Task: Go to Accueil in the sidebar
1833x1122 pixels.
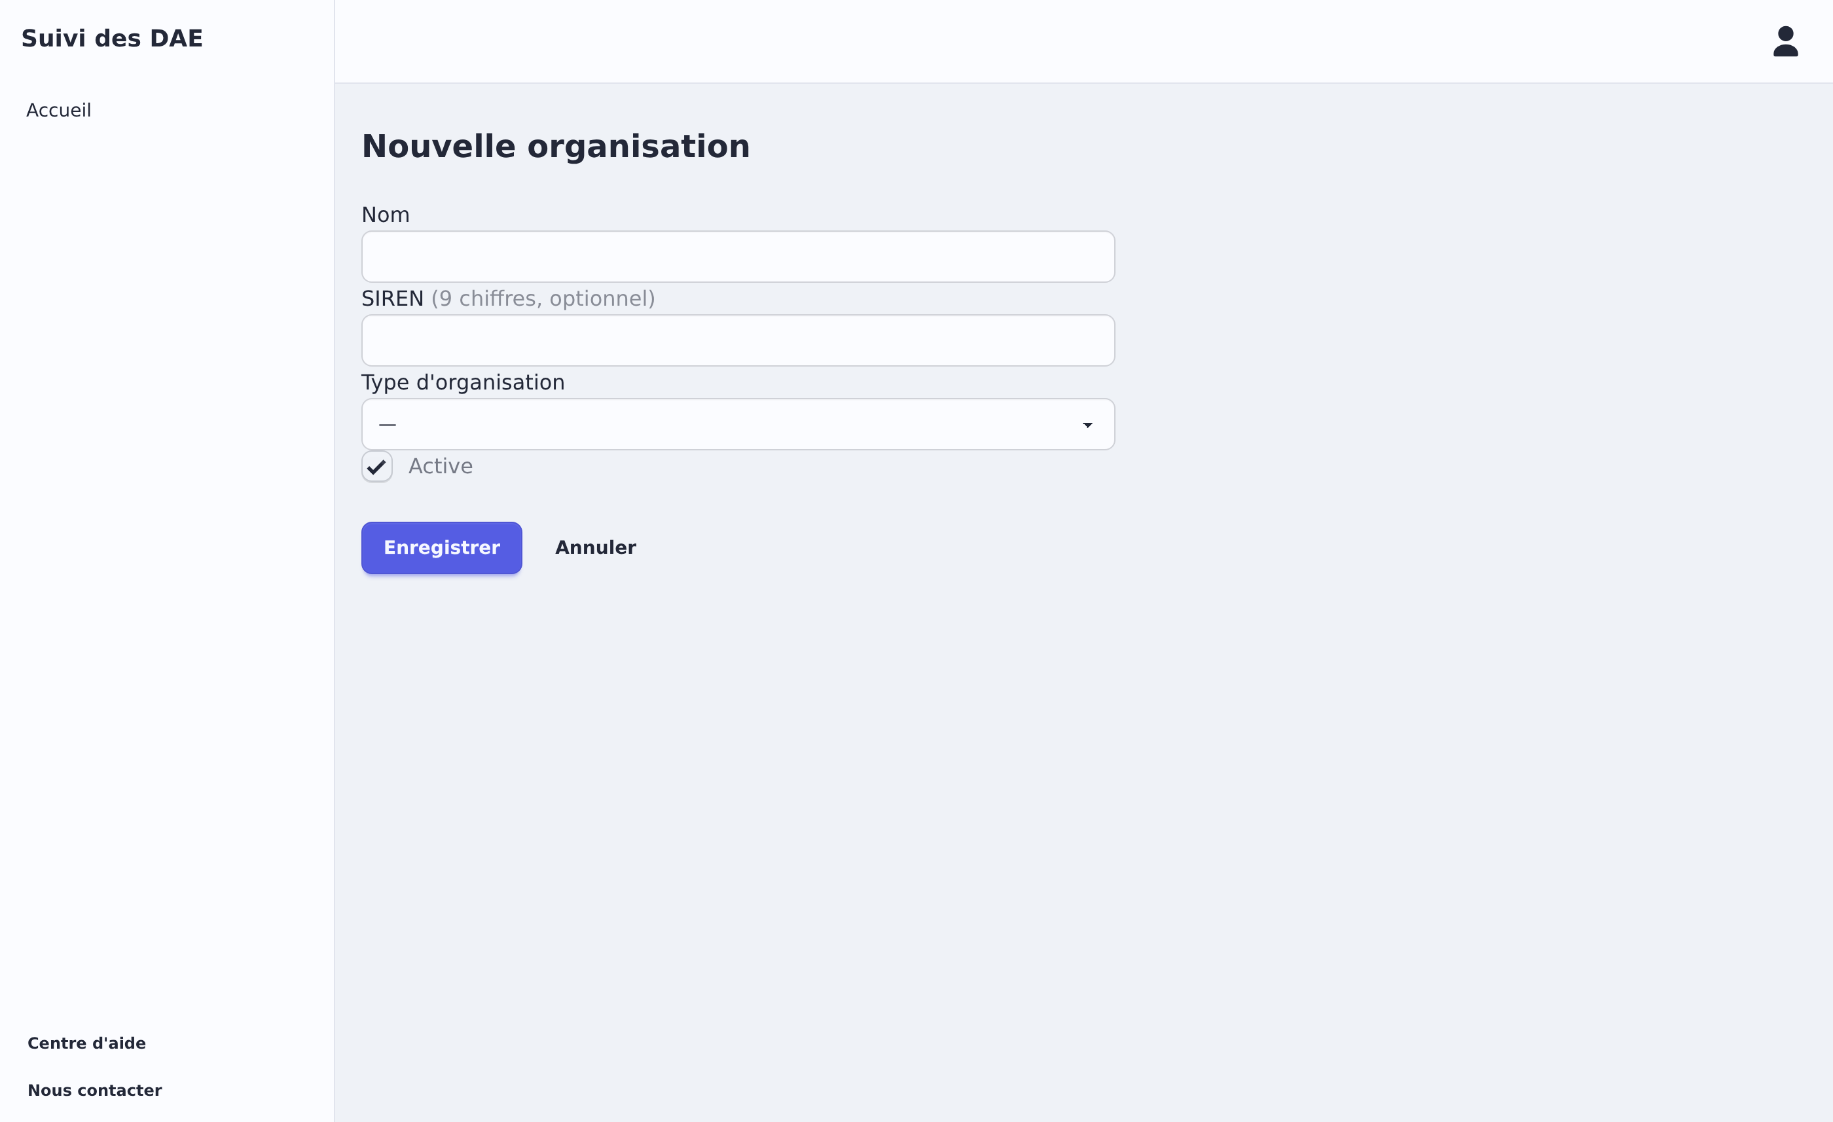Action: pos(59,110)
